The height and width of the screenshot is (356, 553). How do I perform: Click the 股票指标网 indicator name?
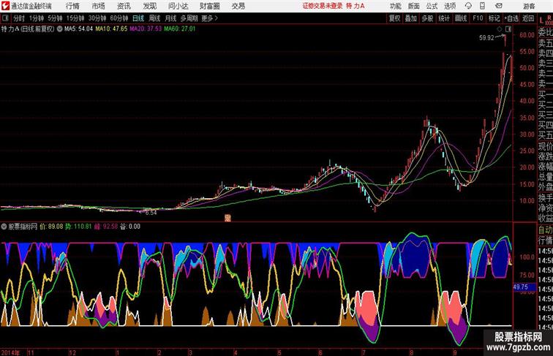coord(23,227)
